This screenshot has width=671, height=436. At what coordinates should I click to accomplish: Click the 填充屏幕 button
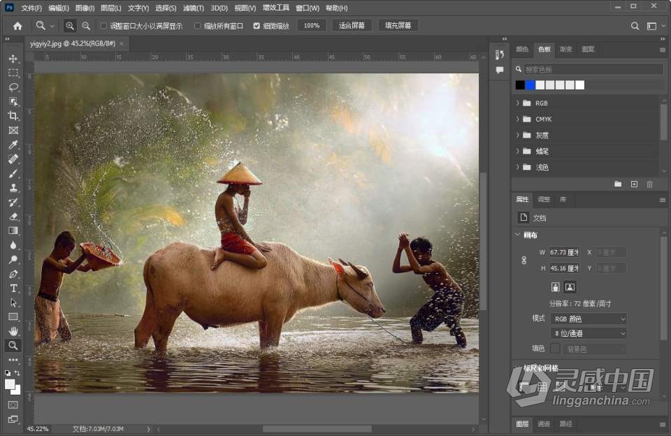[398, 26]
